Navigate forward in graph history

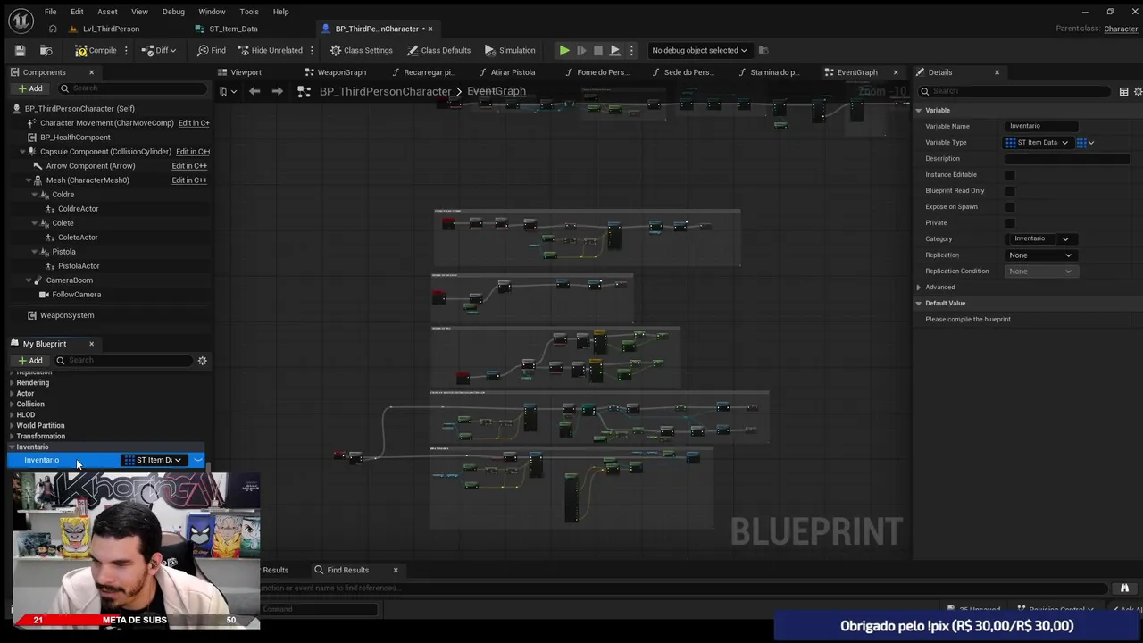277,91
